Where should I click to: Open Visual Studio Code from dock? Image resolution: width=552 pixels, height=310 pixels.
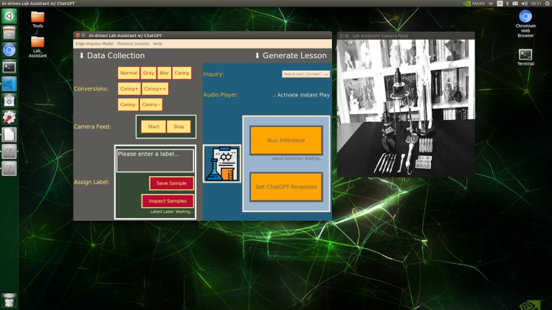point(9,84)
